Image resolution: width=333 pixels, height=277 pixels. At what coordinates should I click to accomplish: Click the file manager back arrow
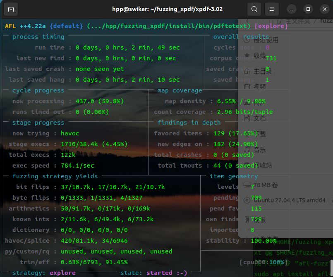click(x=248, y=21)
